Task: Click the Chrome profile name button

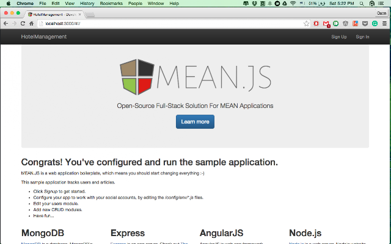Action: (x=381, y=13)
